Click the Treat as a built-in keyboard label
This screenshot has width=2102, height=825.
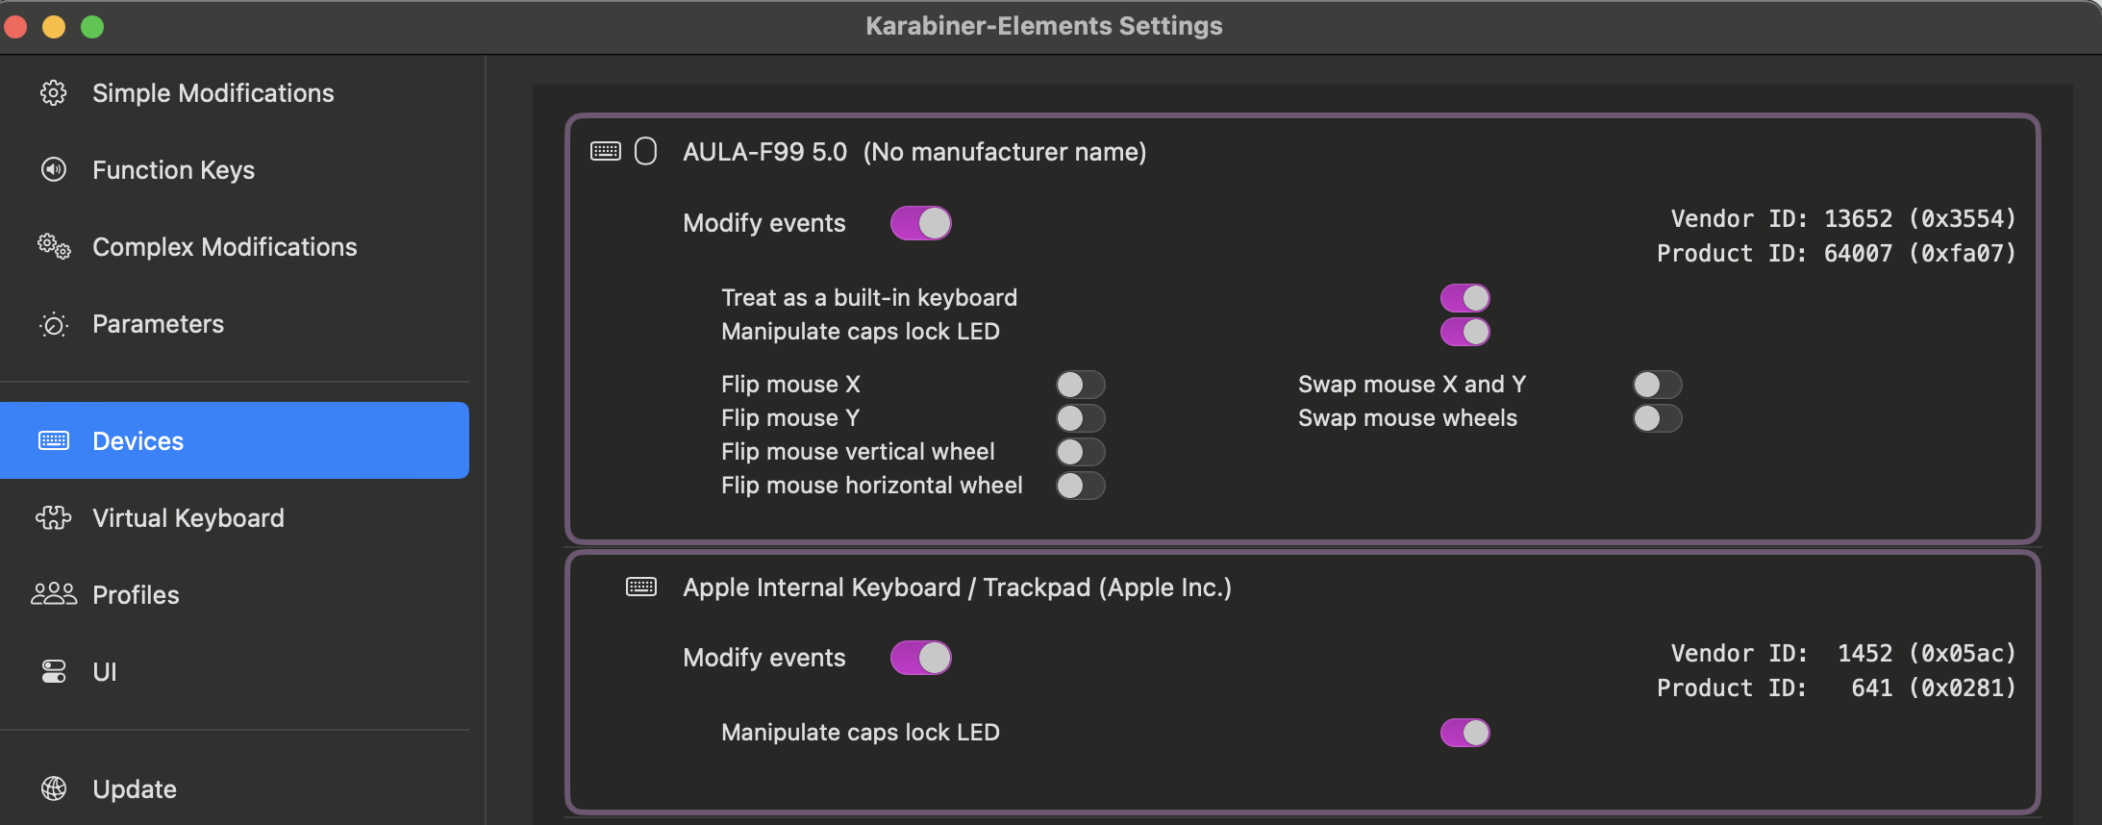click(869, 298)
